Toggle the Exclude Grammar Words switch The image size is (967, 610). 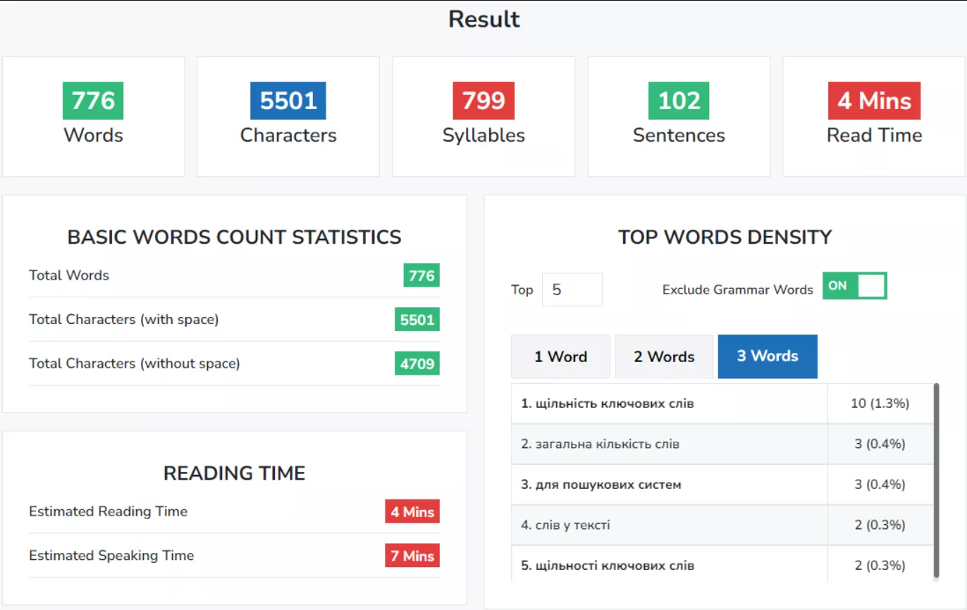point(854,286)
